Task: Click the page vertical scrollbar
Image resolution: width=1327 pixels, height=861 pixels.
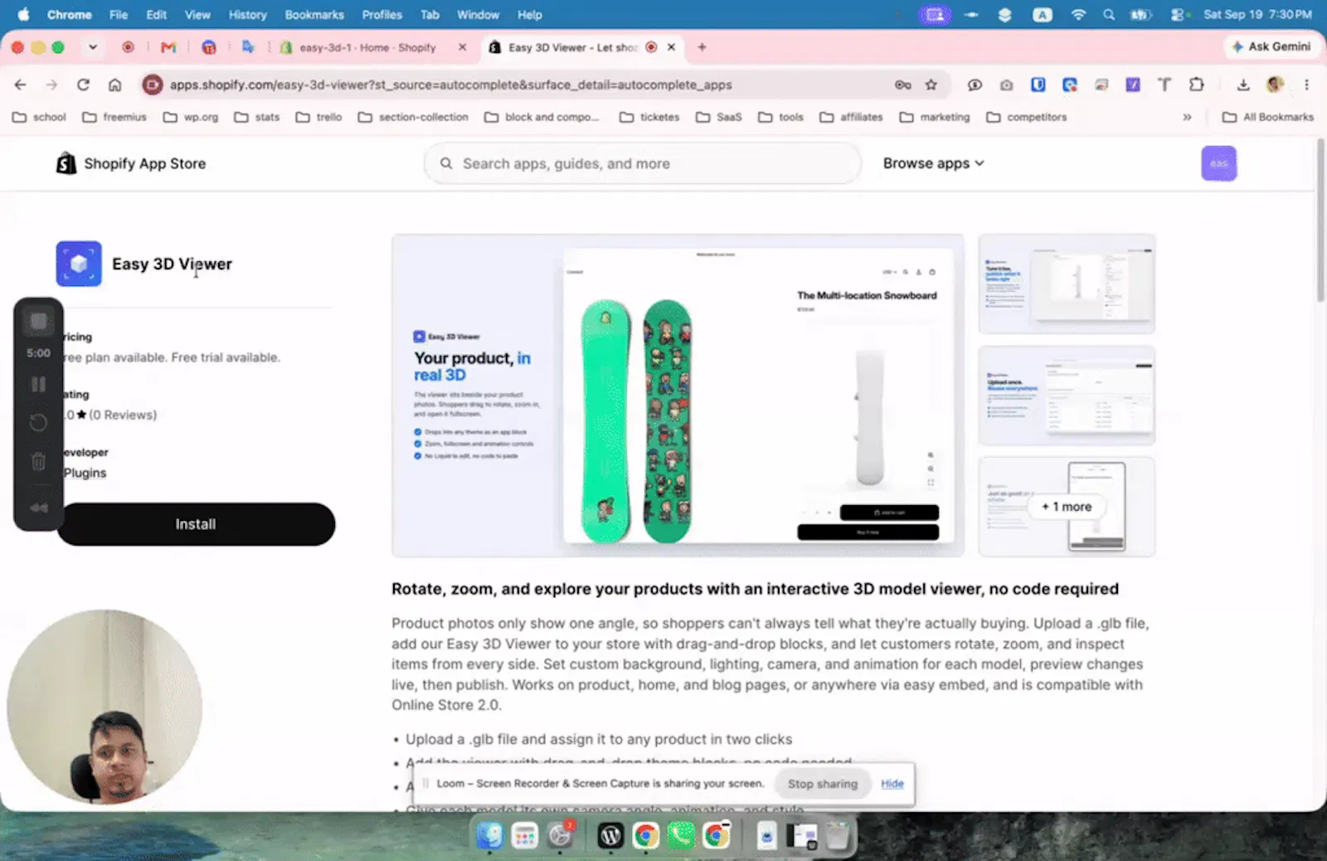Action: (1320, 220)
